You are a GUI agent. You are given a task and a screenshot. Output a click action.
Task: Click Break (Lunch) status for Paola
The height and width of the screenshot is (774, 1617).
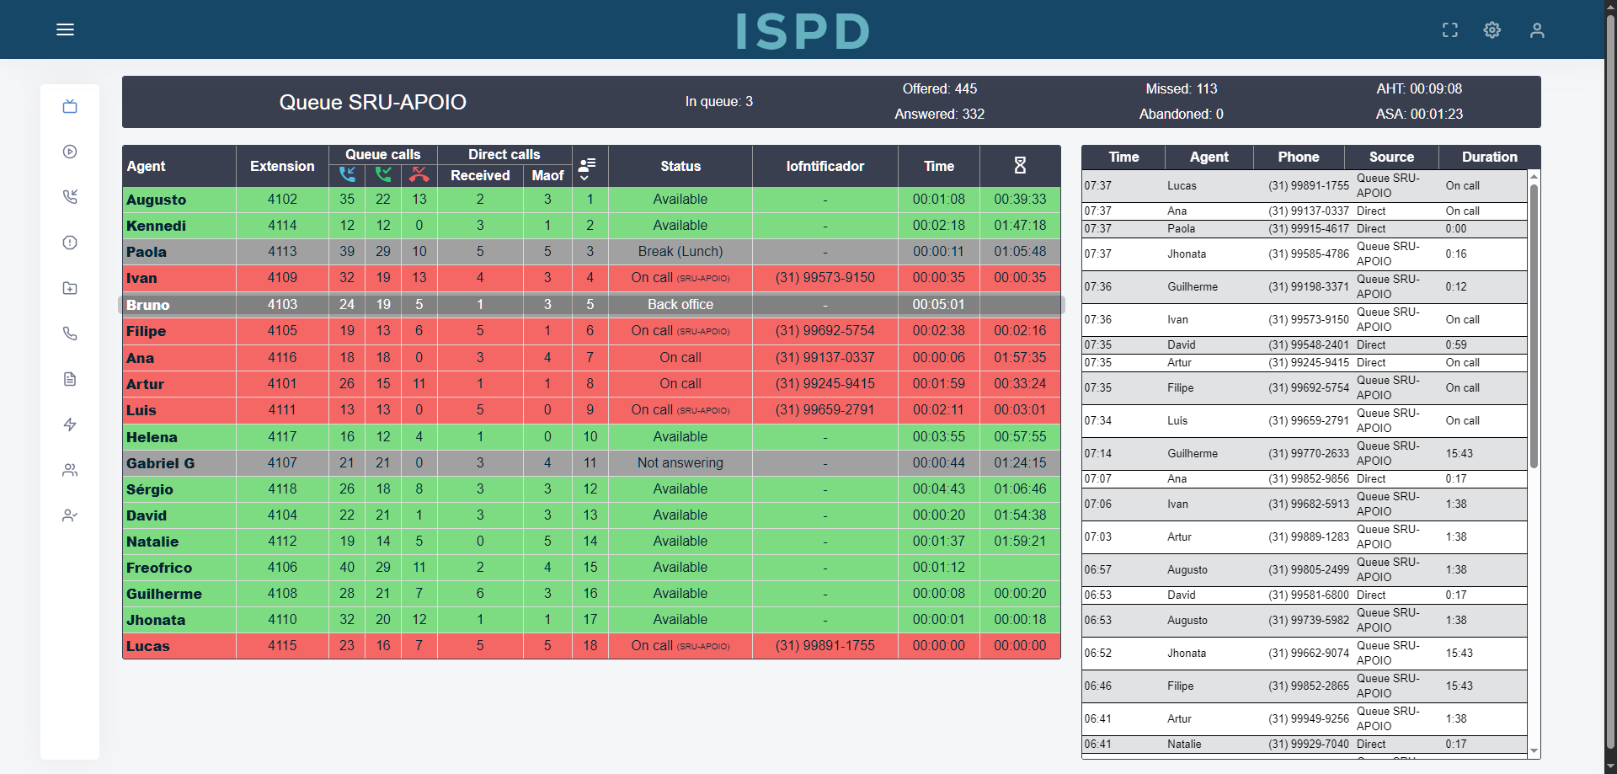(680, 252)
